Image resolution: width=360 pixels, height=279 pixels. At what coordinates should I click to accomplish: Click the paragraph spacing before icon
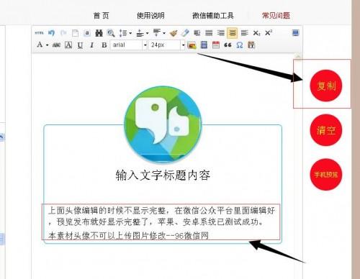pyautogui.click(x=140, y=33)
